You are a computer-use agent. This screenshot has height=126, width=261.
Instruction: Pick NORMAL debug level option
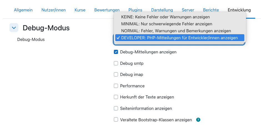176,31
